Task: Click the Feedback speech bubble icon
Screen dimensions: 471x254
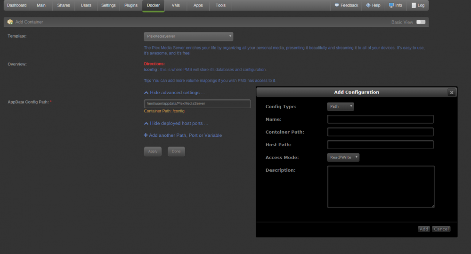Action: (337, 5)
